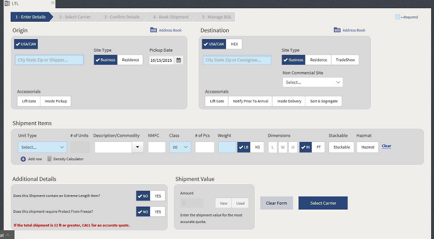
Task: Close the LTL tab
Action: (51, 3)
